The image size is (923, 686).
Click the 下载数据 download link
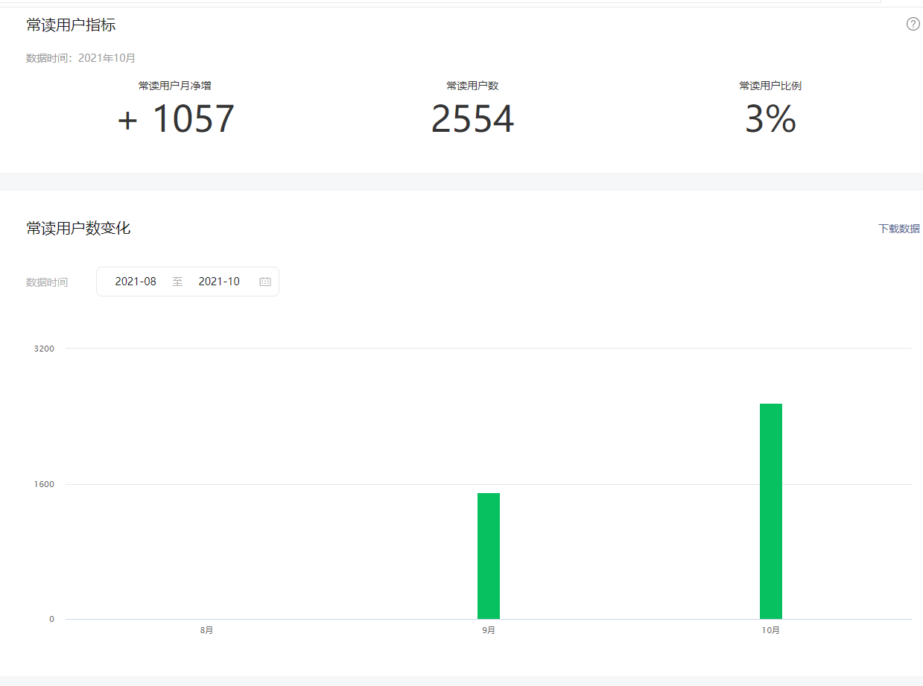898,229
